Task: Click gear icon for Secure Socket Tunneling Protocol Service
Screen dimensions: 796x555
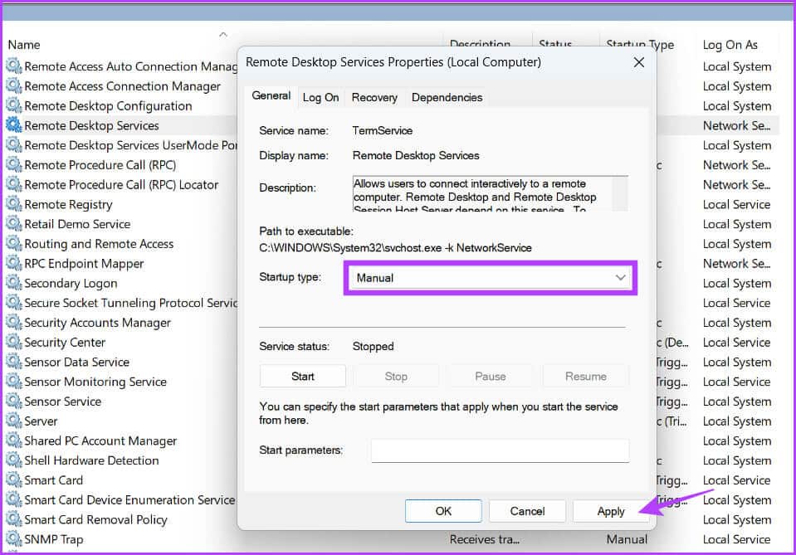Action: (14, 303)
